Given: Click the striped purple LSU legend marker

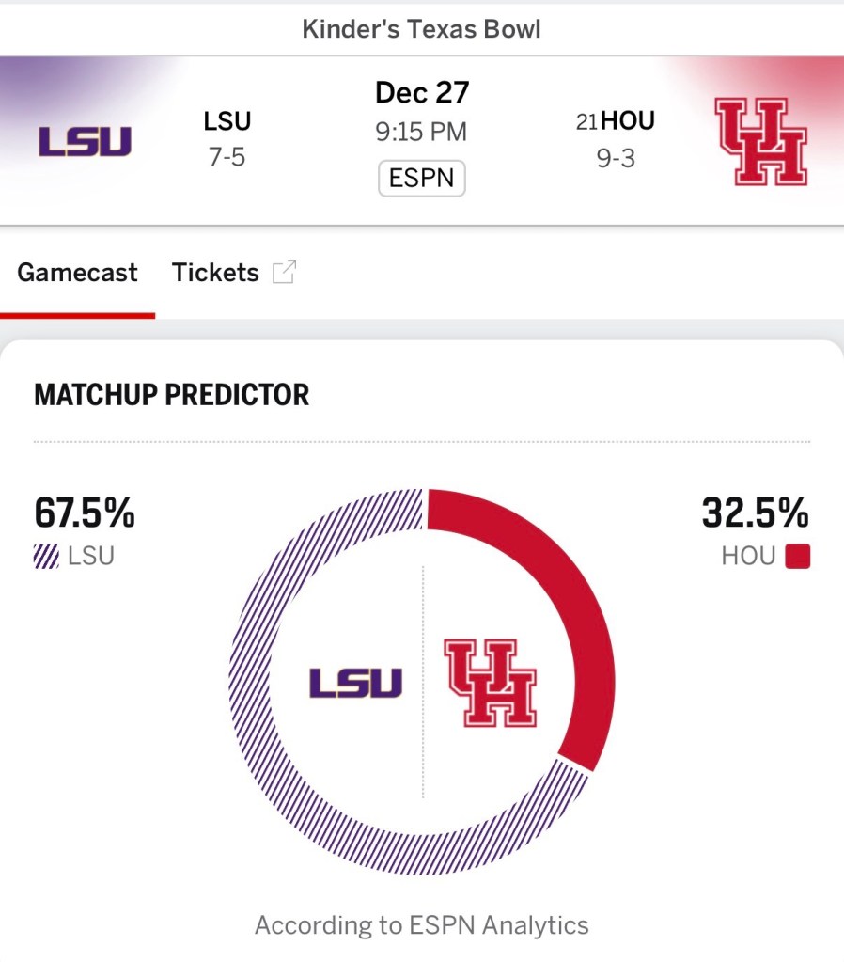Looking at the screenshot, I should coord(47,556).
